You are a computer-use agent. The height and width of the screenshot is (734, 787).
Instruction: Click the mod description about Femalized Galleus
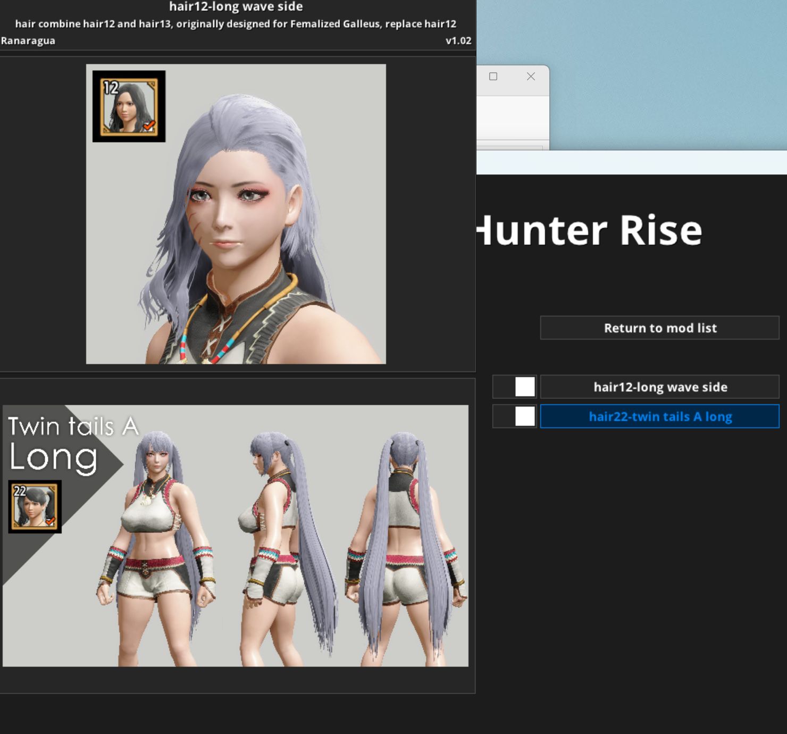236,24
